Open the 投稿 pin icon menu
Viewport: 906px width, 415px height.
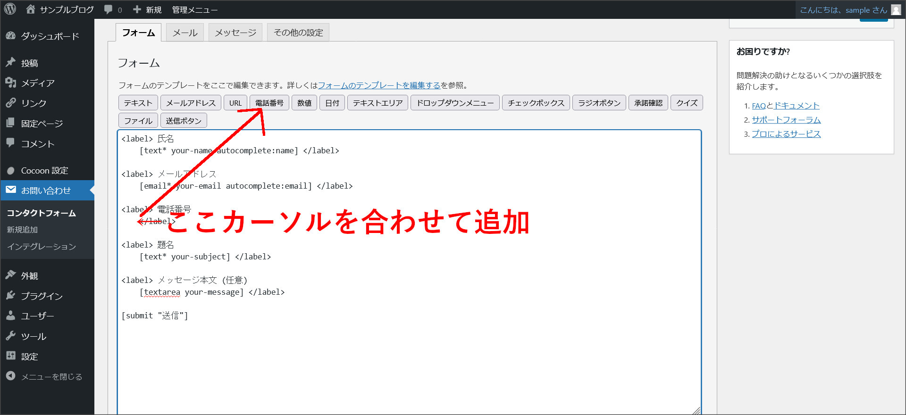pyautogui.click(x=11, y=63)
